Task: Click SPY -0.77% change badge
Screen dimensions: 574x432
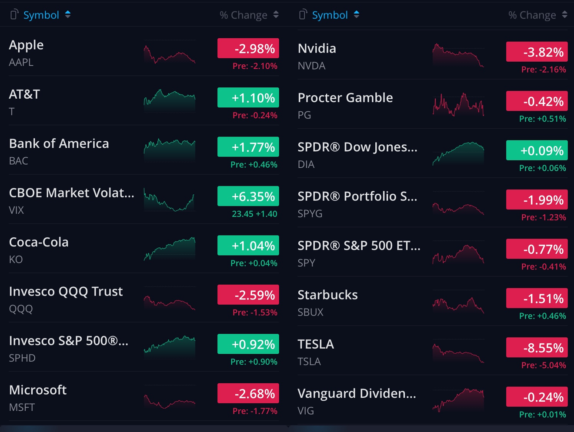Action: click(x=537, y=249)
